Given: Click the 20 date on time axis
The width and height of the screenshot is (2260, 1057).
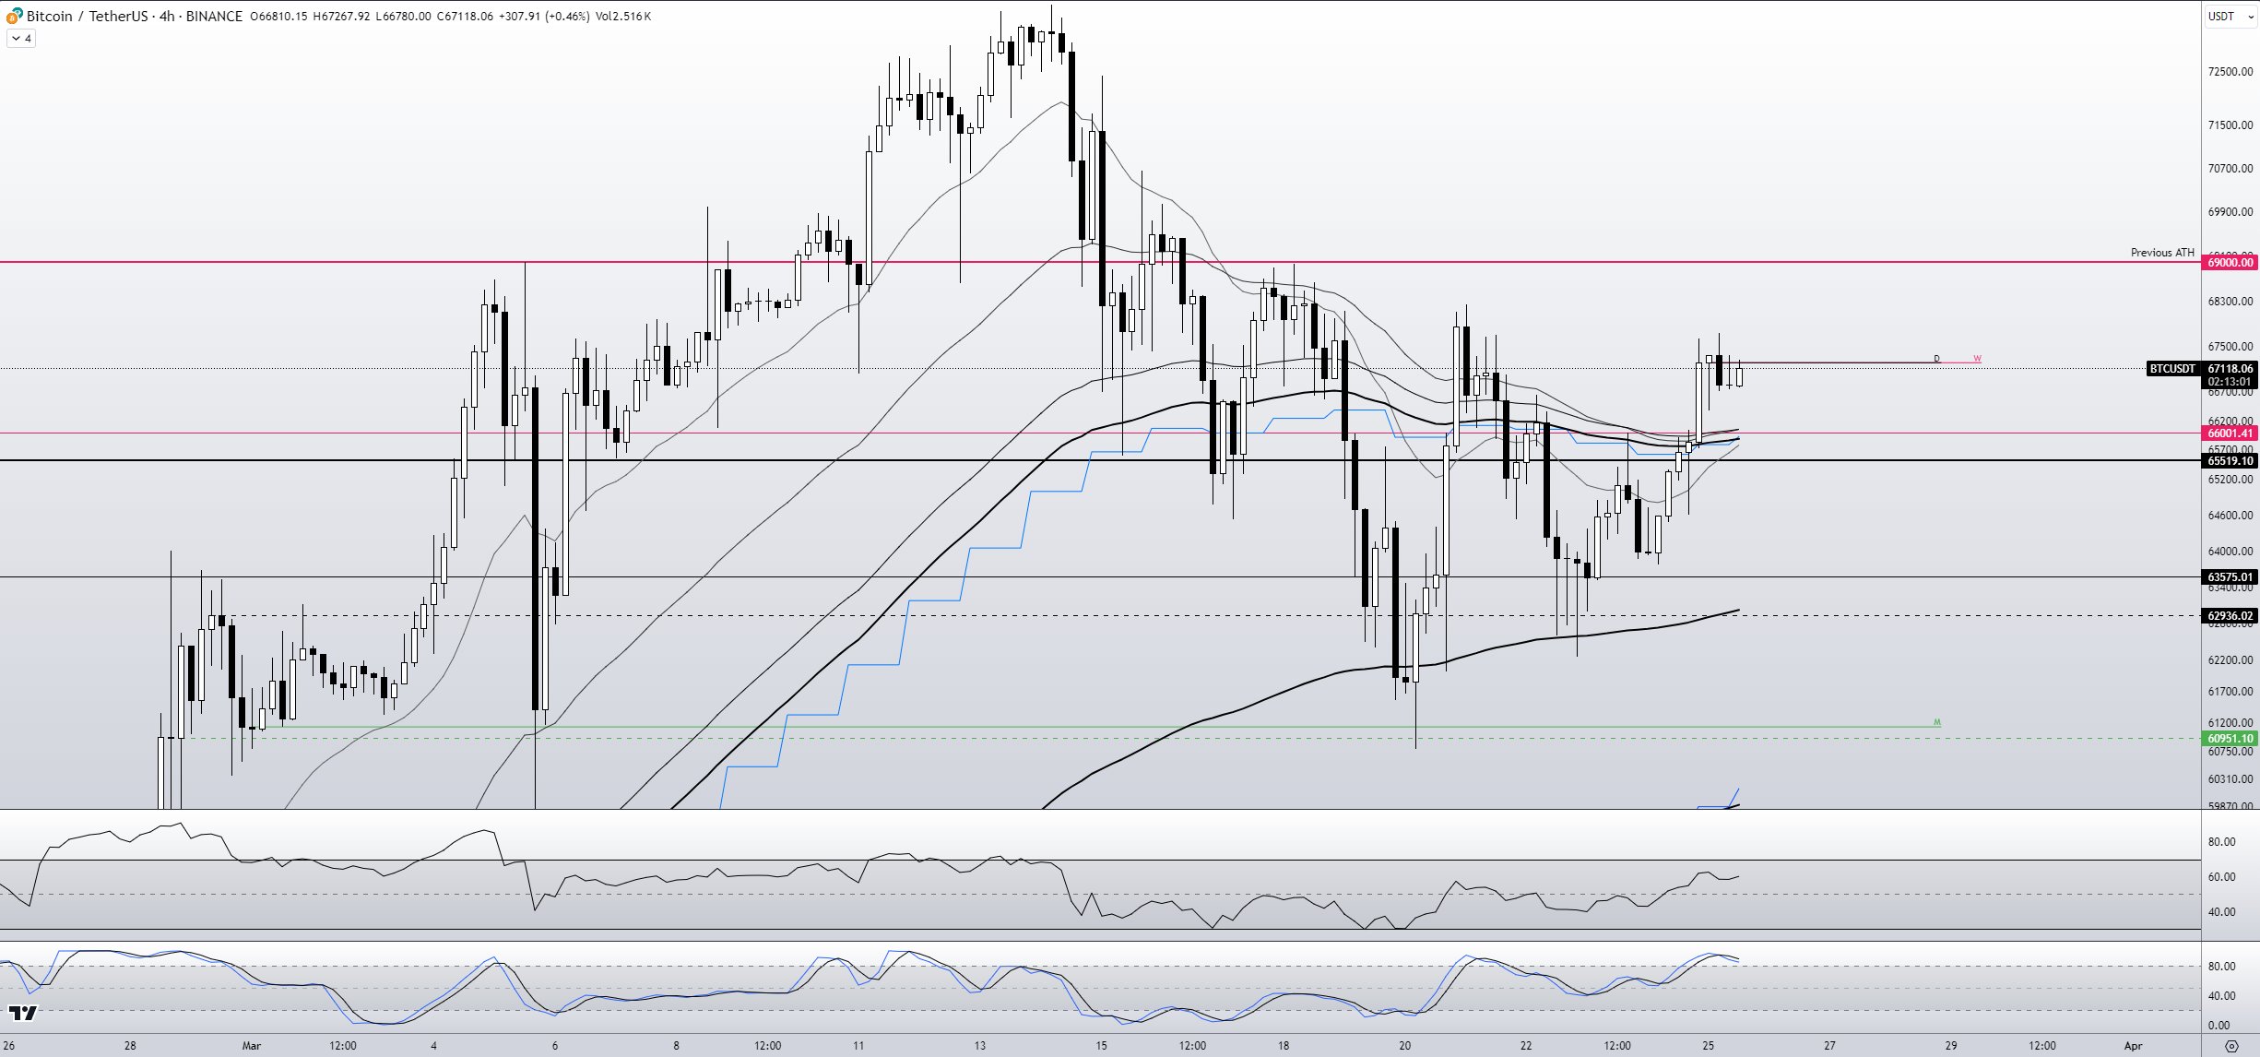Looking at the screenshot, I should pos(1404,1045).
